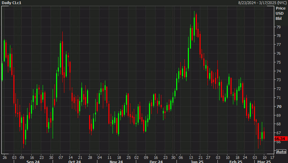Click the Jan 25 month label
Screen dimensions: 288x163
tap(197, 162)
